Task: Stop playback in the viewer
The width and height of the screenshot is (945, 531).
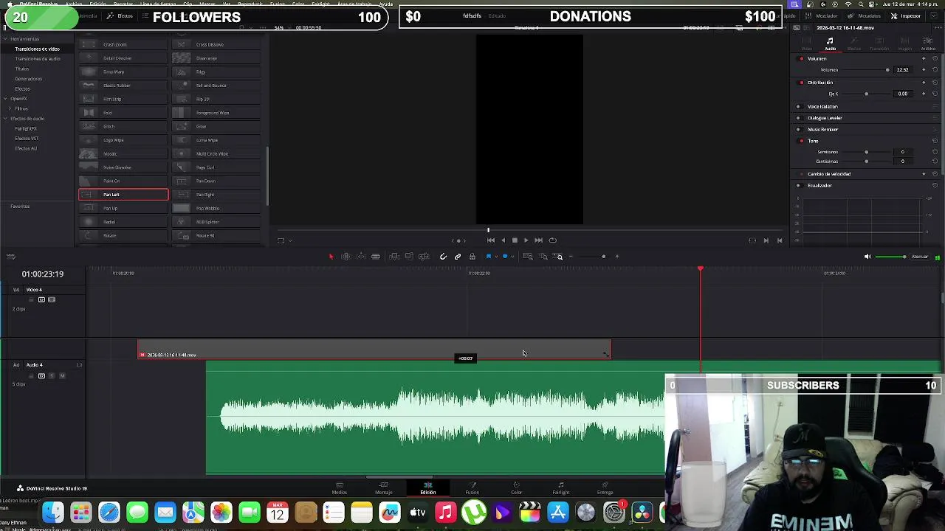Action: [x=515, y=240]
